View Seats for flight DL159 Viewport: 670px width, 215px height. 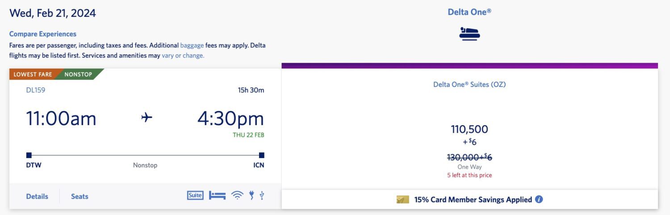(x=80, y=196)
